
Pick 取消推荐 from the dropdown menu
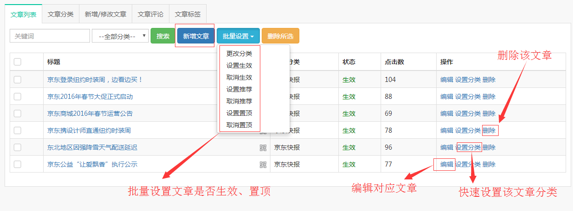(x=239, y=101)
